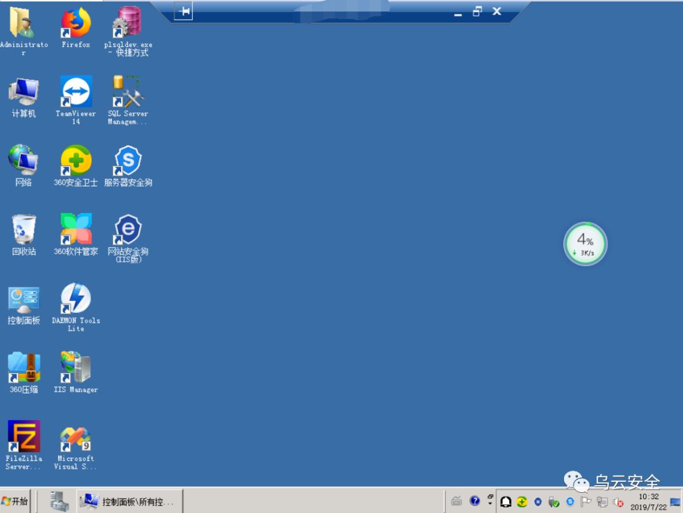Click the muted volume speaker icon
The image size is (683, 513).
coord(618,502)
